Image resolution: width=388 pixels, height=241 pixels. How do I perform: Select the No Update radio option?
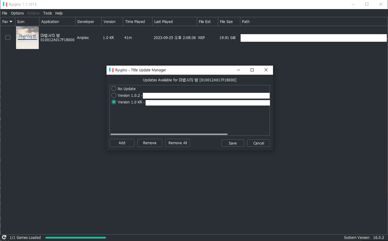(114, 89)
